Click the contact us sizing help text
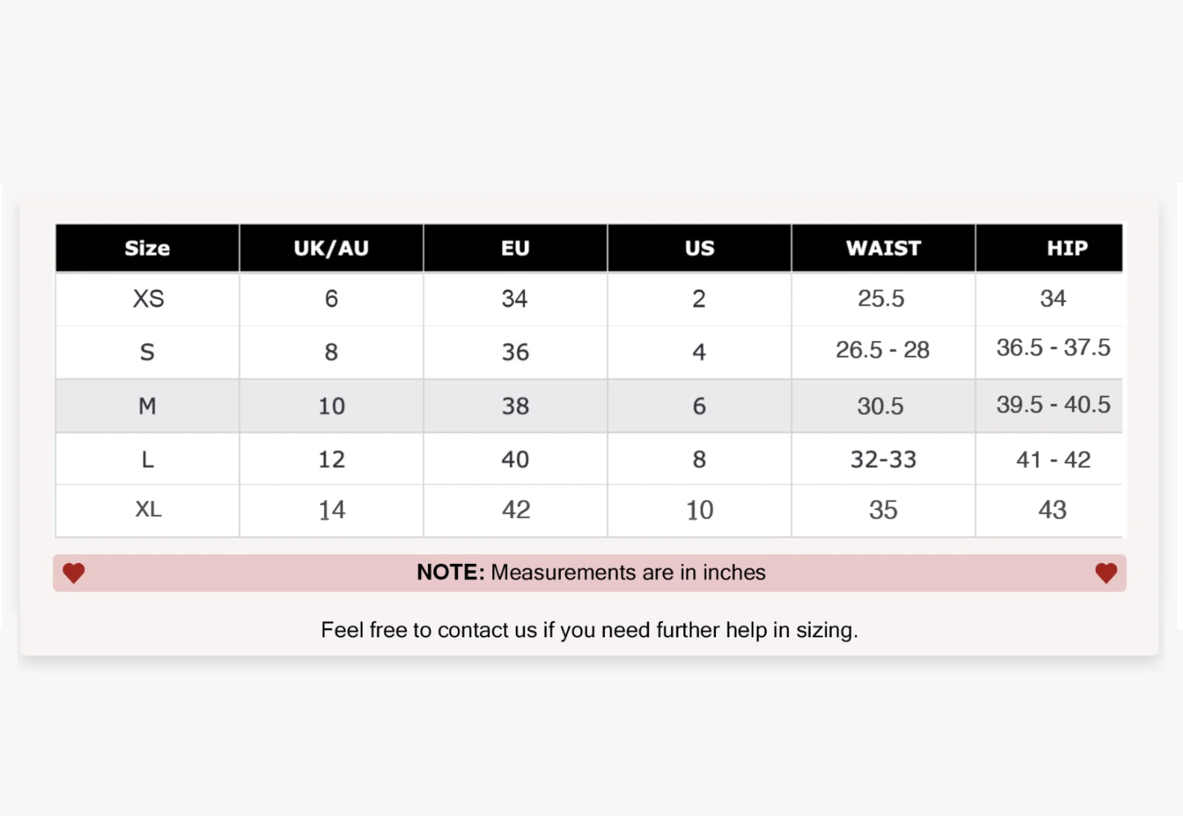The height and width of the screenshot is (816, 1183). point(589,630)
